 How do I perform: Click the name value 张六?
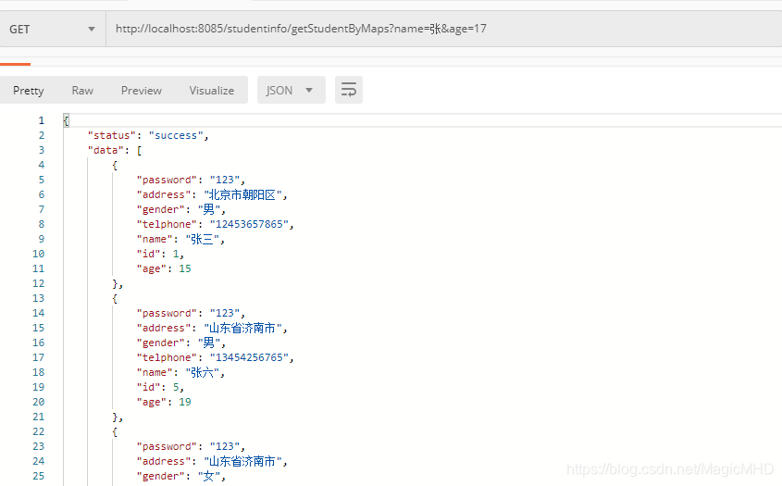pyautogui.click(x=203, y=372)
